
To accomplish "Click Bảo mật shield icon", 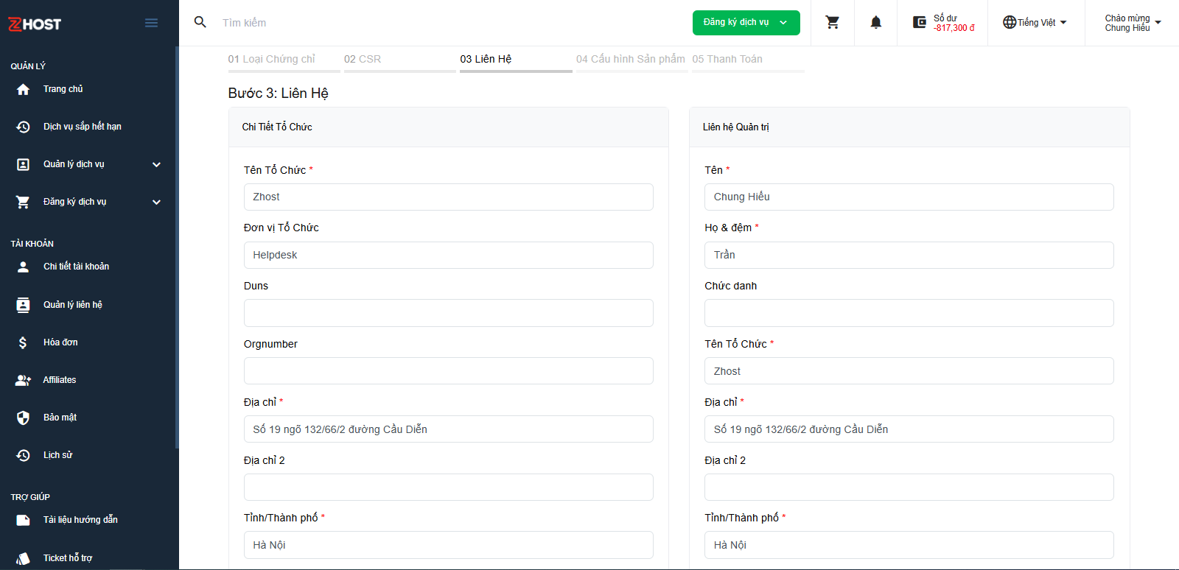I will (x=23, y=418).
